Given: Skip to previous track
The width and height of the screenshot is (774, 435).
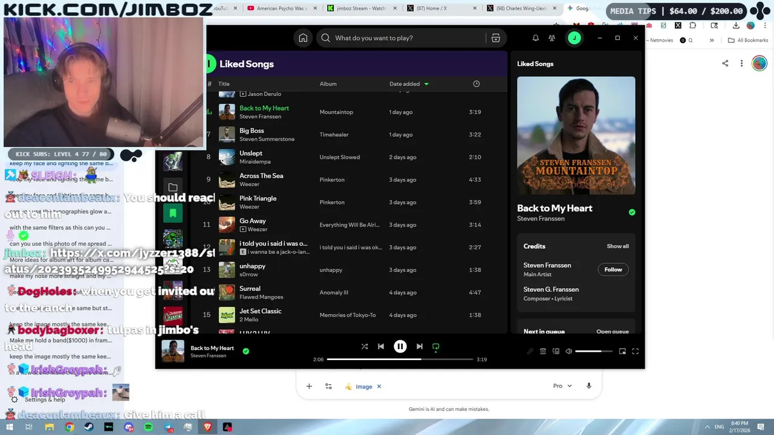Looking at the screenshot, I should click(x=381, y=347).
